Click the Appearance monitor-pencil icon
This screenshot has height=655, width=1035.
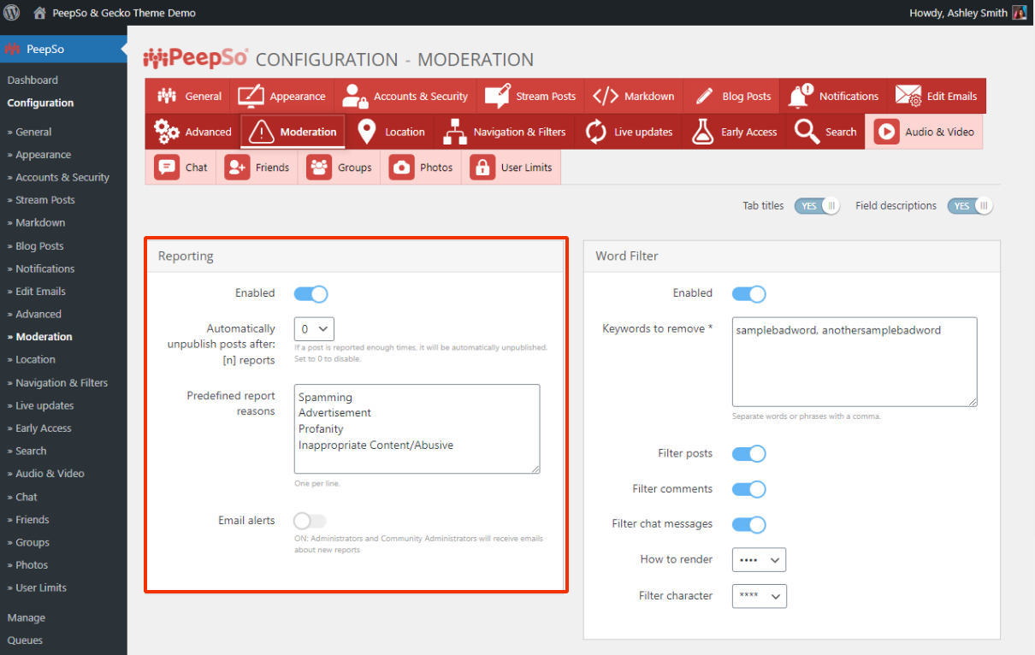coord(251,96)
